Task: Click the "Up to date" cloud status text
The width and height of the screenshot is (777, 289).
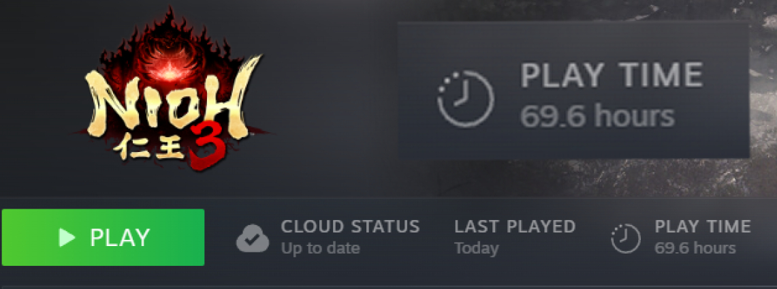Action: pyautogui.click(x=320, y=248)
